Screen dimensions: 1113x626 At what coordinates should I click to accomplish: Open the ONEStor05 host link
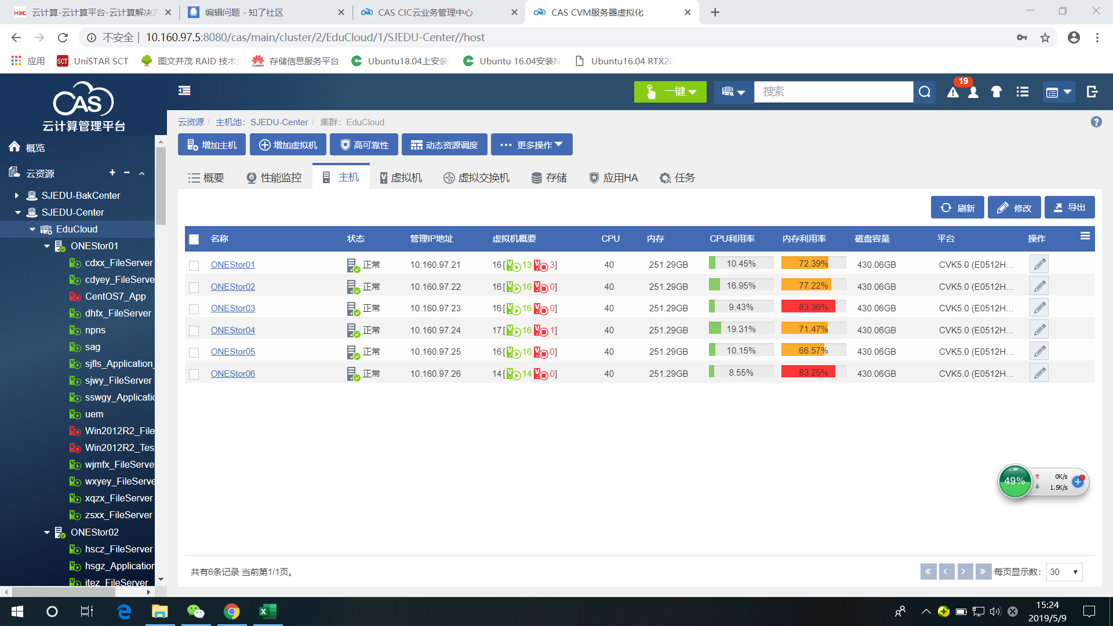232,352
